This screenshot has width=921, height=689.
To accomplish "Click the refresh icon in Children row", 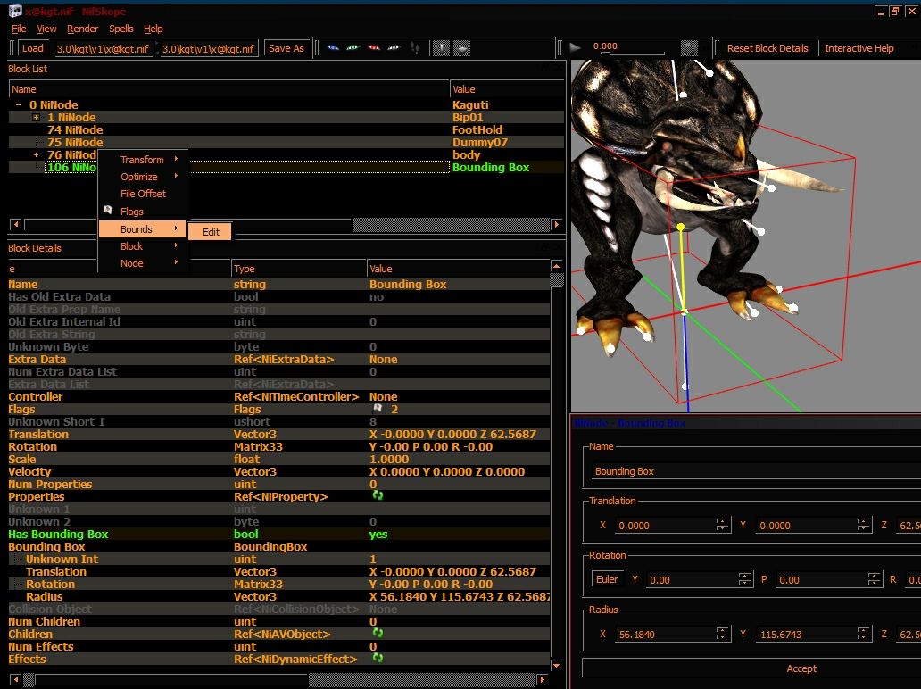I will click(378, 633).
